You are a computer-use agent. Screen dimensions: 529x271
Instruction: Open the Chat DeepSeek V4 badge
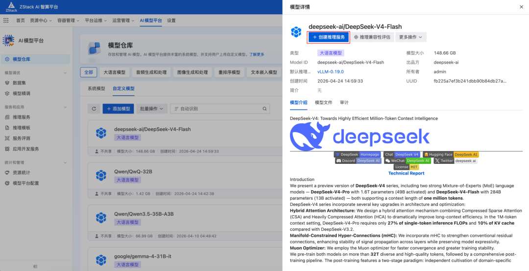pyautogui.click(x=402, y=155)
